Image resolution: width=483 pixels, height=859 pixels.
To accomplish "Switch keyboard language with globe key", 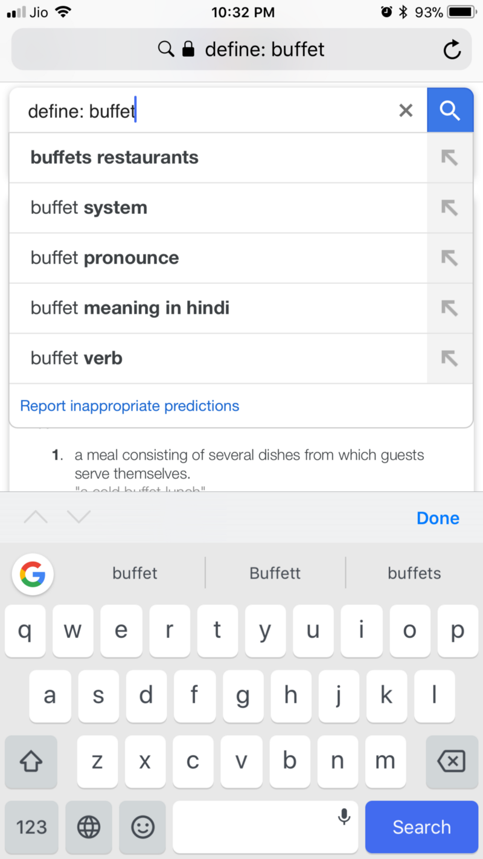I will (x=89, y=826).
